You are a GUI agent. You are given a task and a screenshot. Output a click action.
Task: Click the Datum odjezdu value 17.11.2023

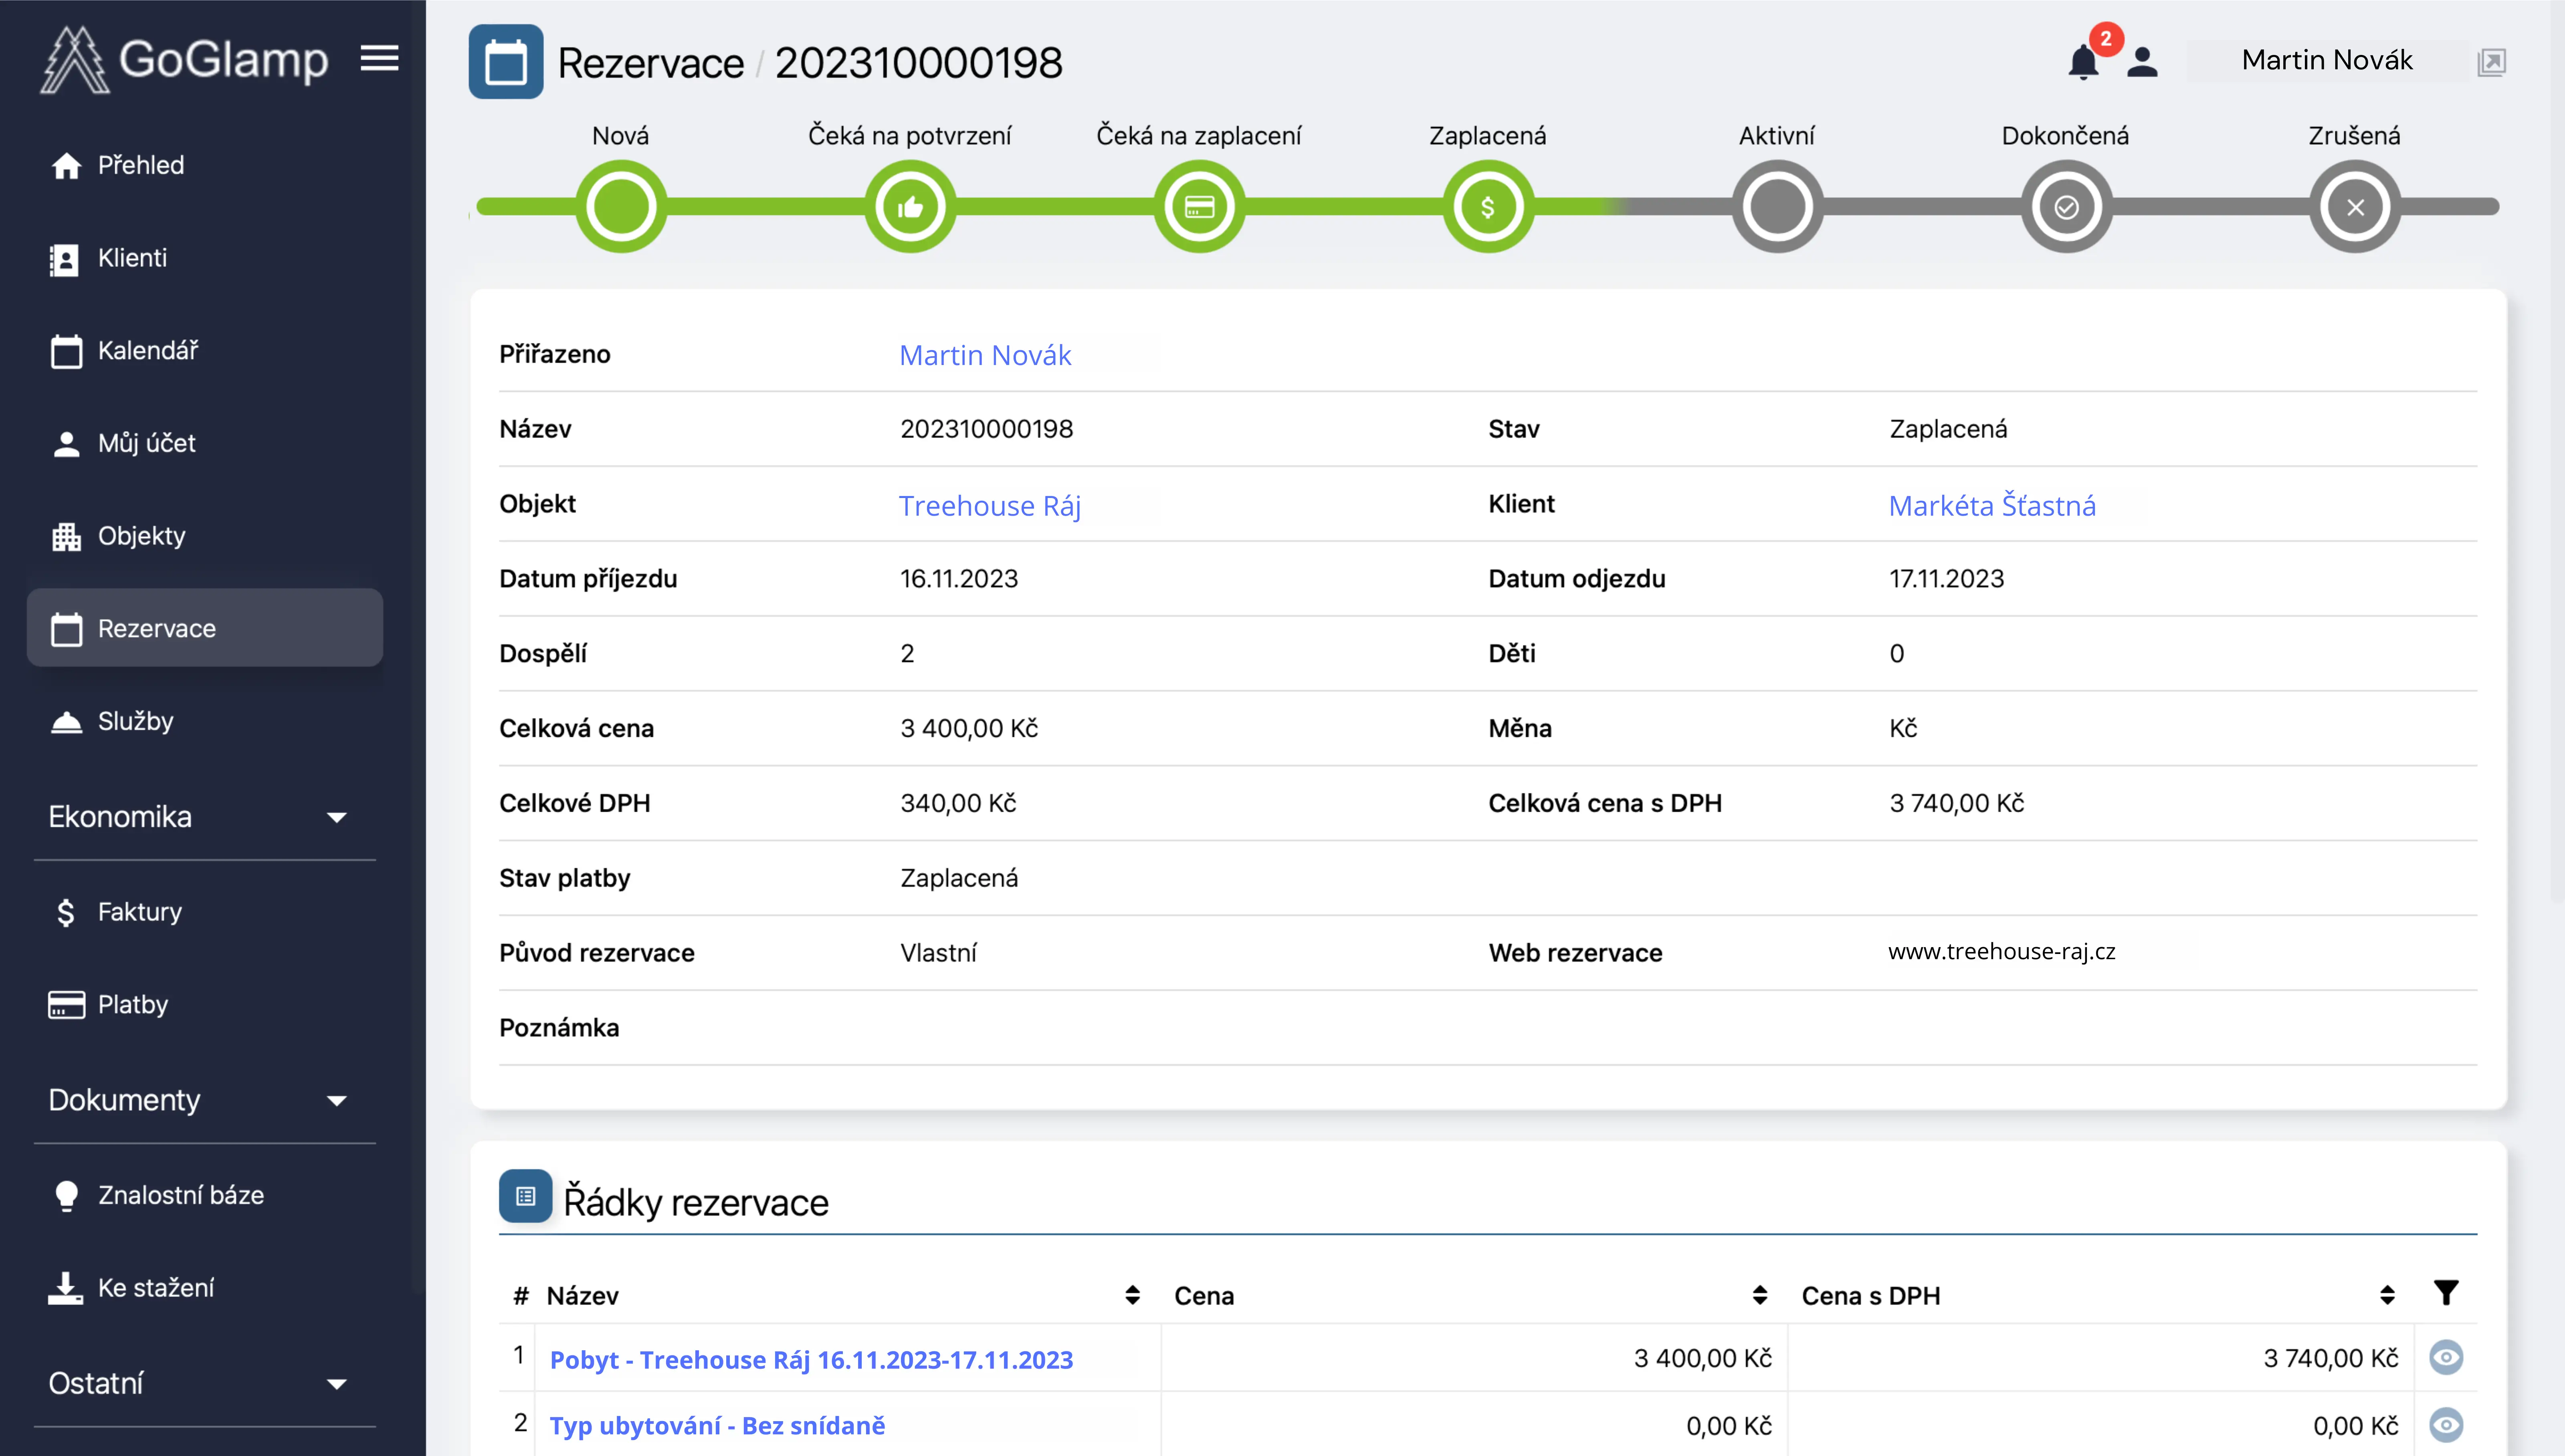point(1946,579)
